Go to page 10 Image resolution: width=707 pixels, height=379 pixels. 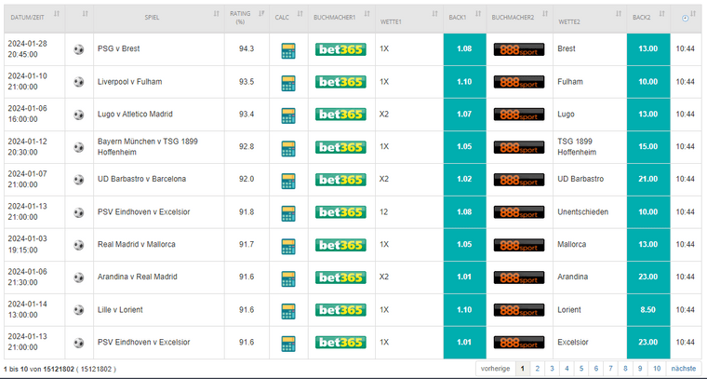point(657,369)
